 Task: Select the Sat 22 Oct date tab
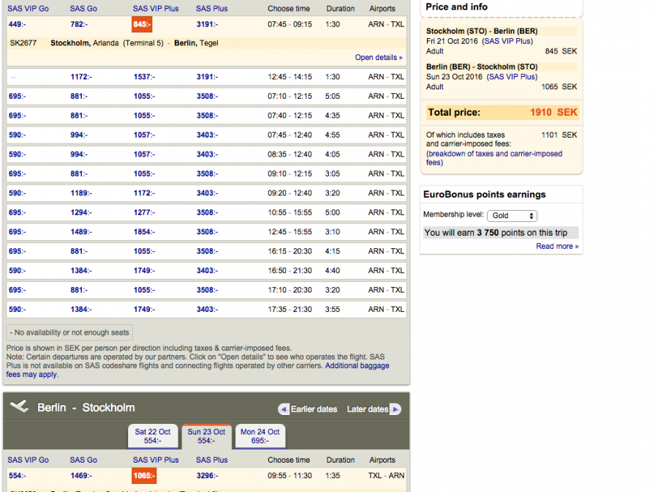[x=152, y=436]
